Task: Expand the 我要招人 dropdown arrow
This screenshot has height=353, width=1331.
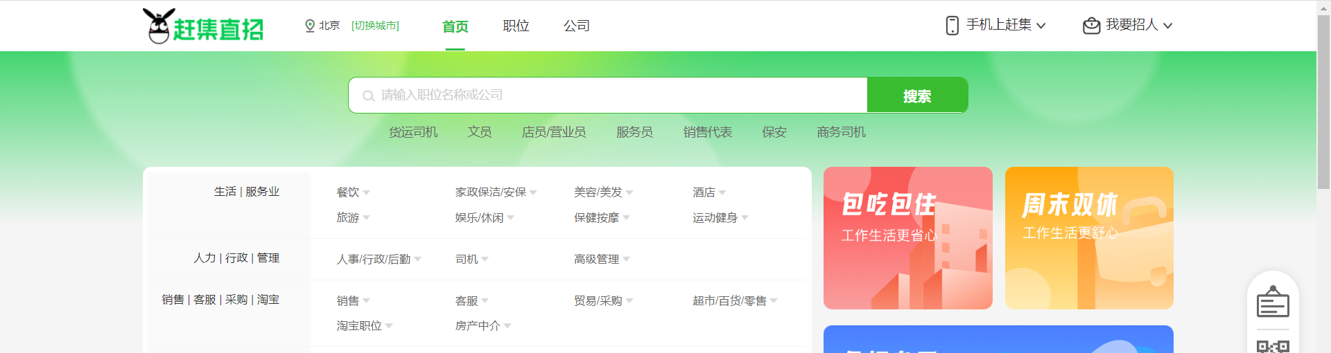Action: pos(1167,26)
